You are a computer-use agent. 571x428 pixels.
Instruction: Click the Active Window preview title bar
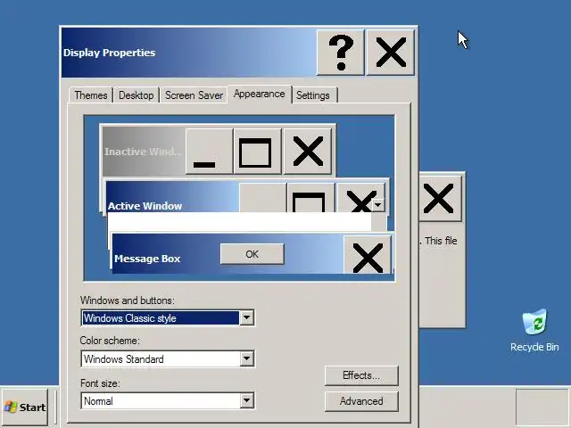click(172, 197)
